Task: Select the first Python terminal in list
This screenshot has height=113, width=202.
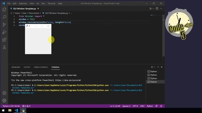Action: click(155, 72)
